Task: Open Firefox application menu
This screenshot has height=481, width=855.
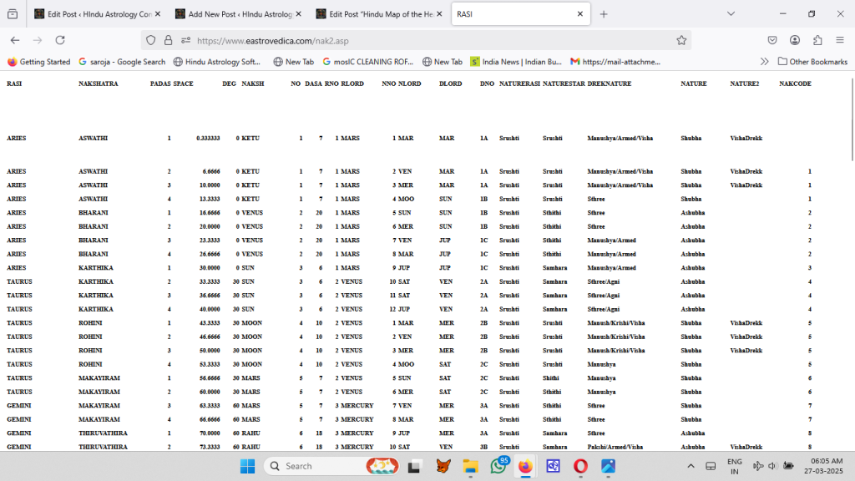Action: 840,40
